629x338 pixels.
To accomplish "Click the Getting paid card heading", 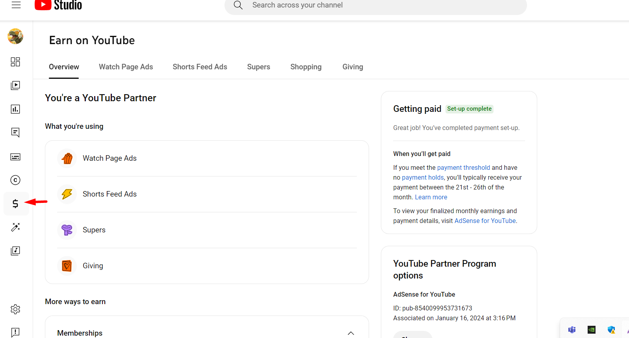I will point(417,109).
